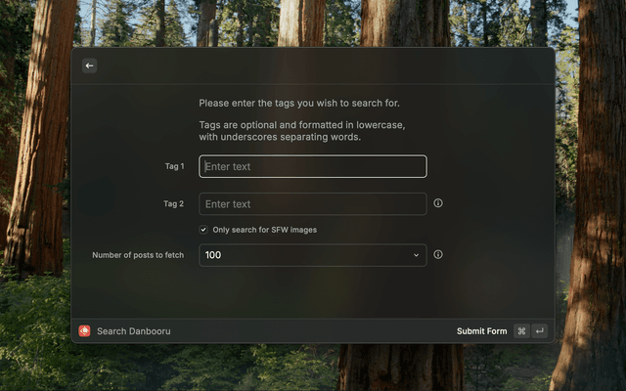This screenshot has height=391, width=626.
Task: Click the chevron in the posts dropdown
Action: pyautogui.click(x=416, y=255)
